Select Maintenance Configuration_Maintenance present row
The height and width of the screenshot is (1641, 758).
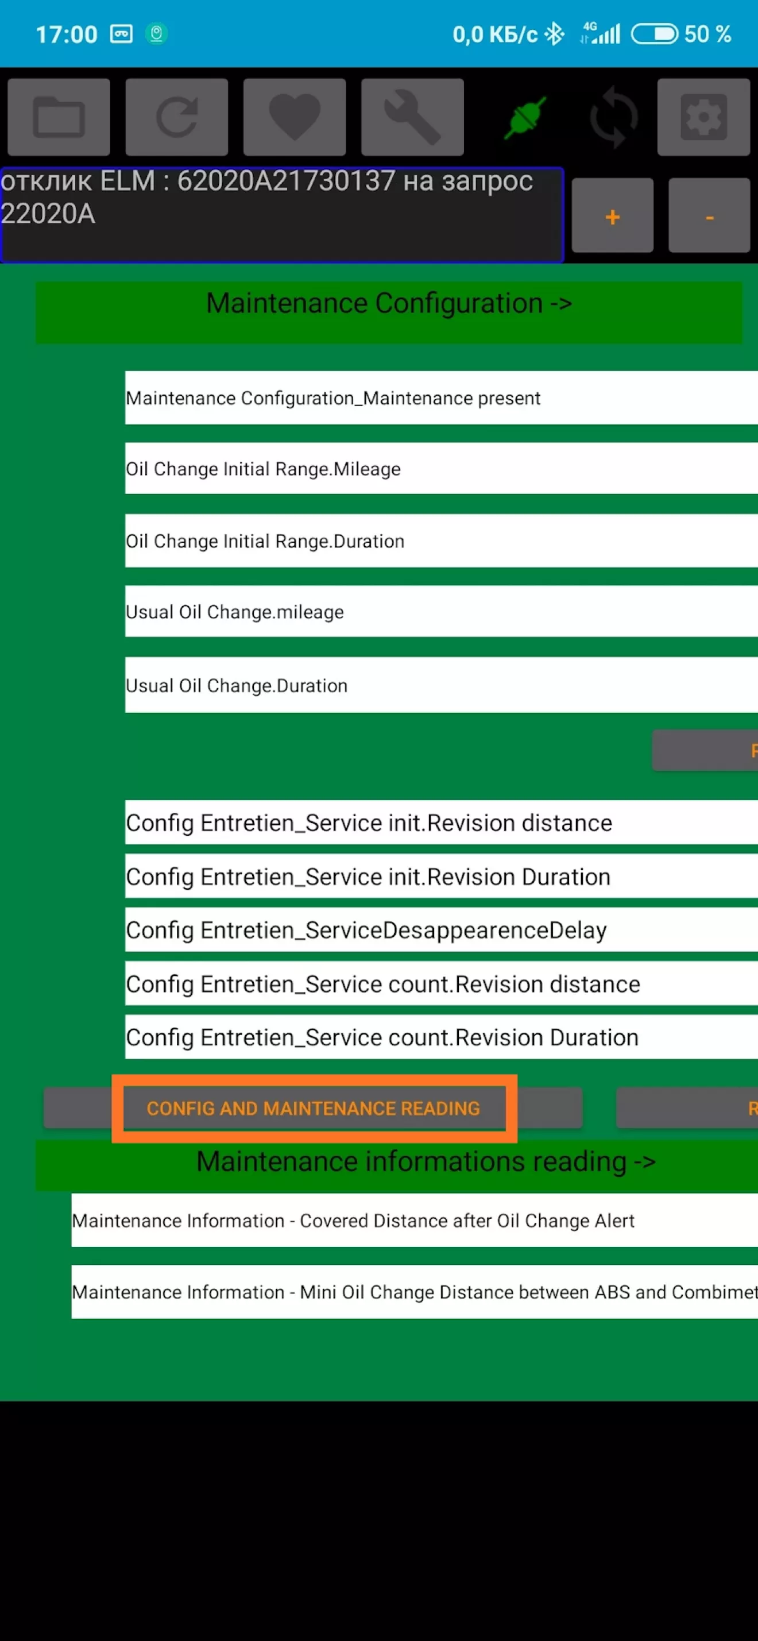point(441,398)
